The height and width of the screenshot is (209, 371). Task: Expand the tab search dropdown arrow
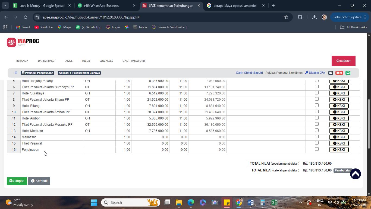pos(5,5)
